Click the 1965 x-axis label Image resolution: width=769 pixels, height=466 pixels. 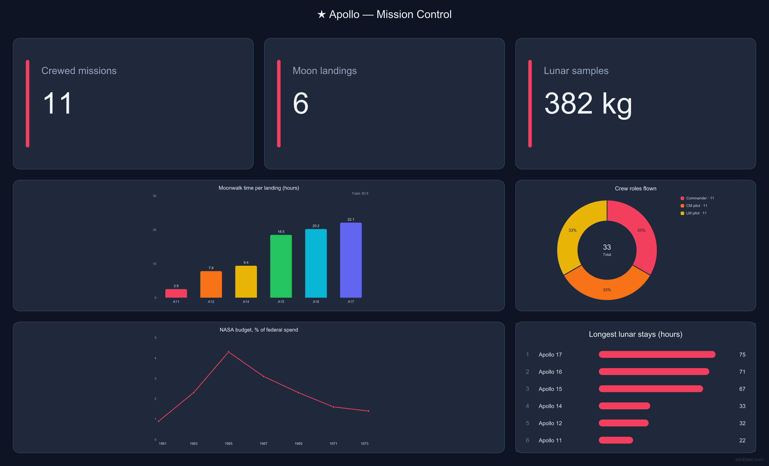(x=229, y=444)
